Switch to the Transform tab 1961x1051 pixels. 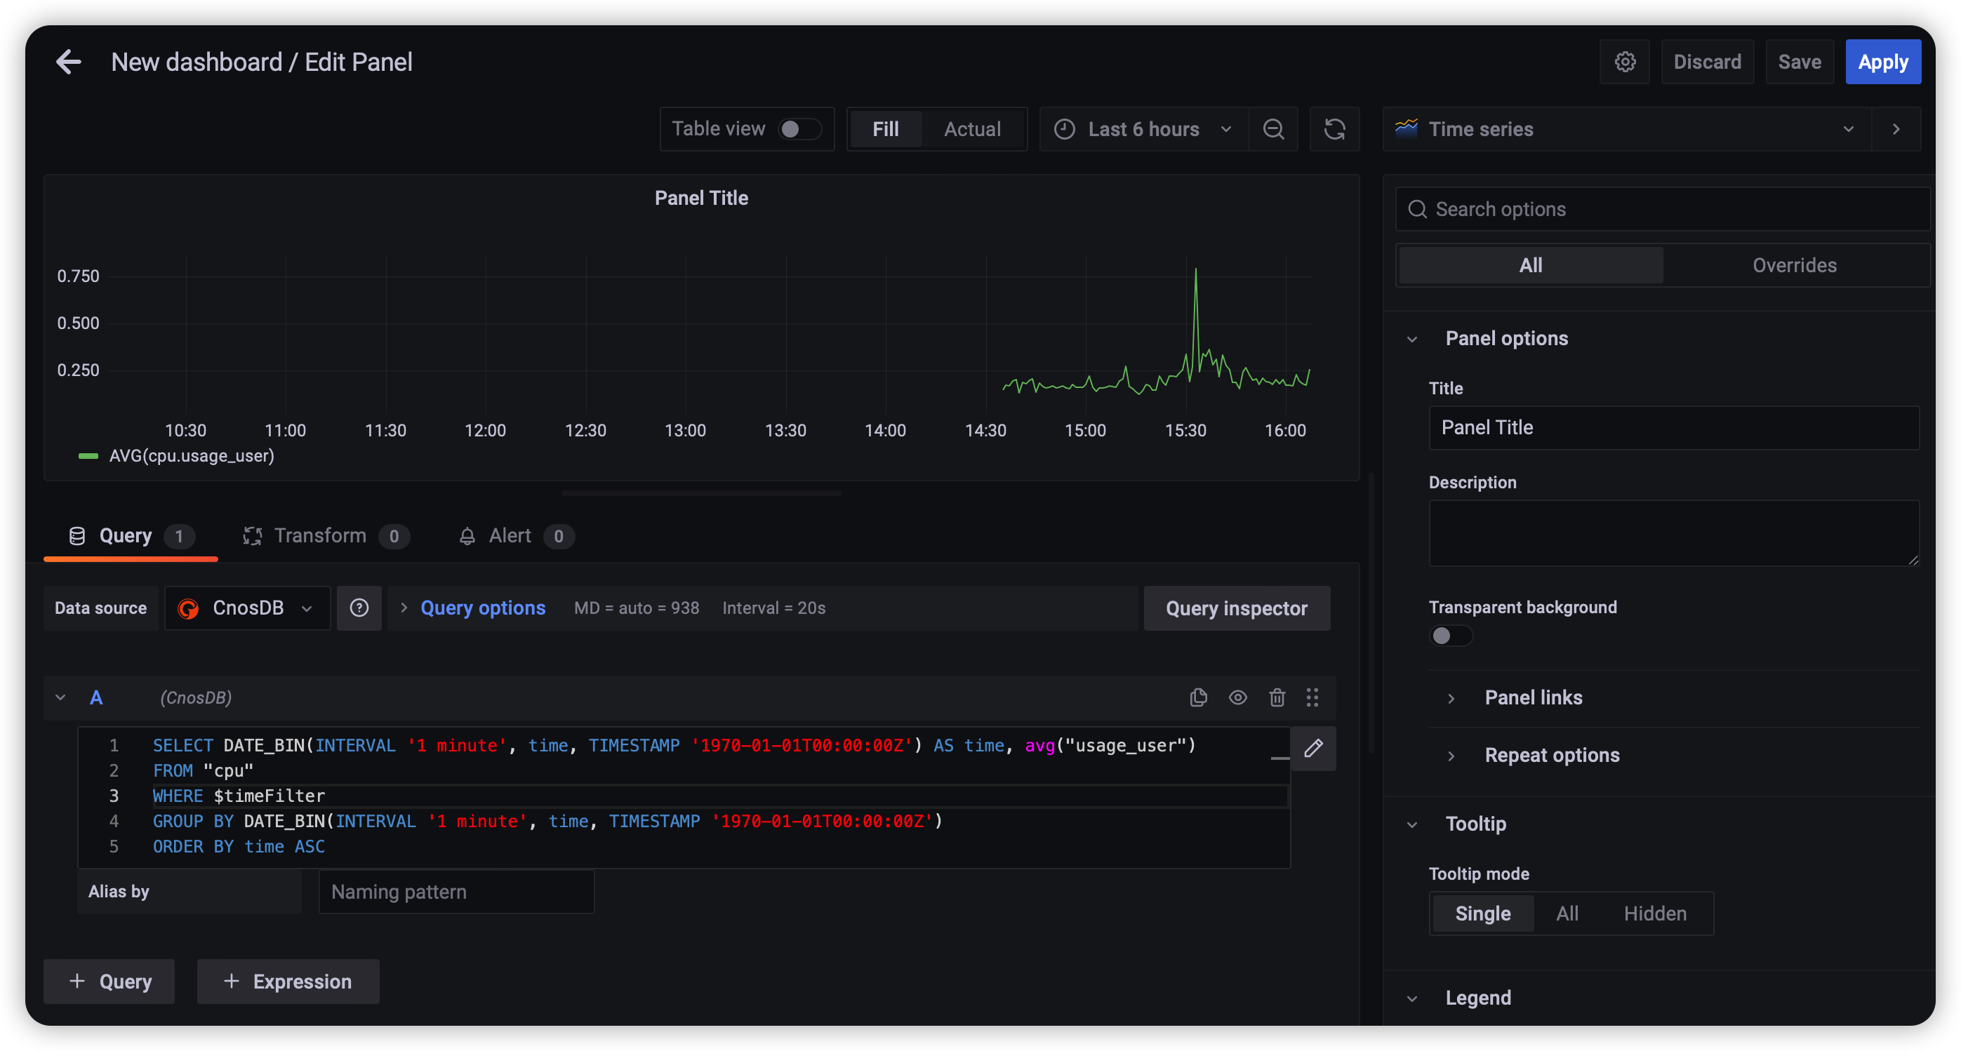pyautogui.click(x=320, y=536)
